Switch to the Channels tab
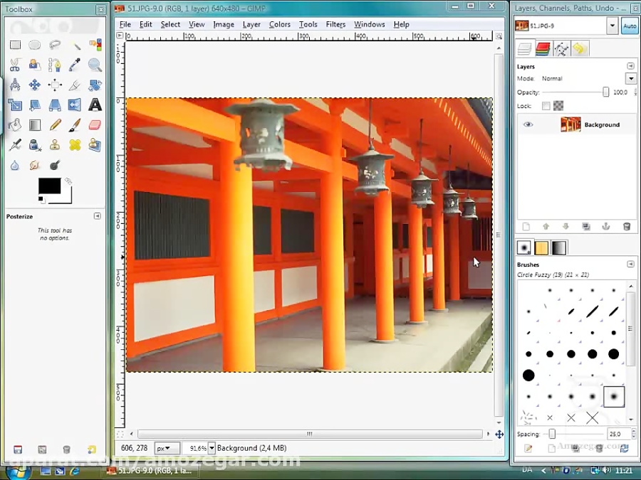 tap(543, 49)
